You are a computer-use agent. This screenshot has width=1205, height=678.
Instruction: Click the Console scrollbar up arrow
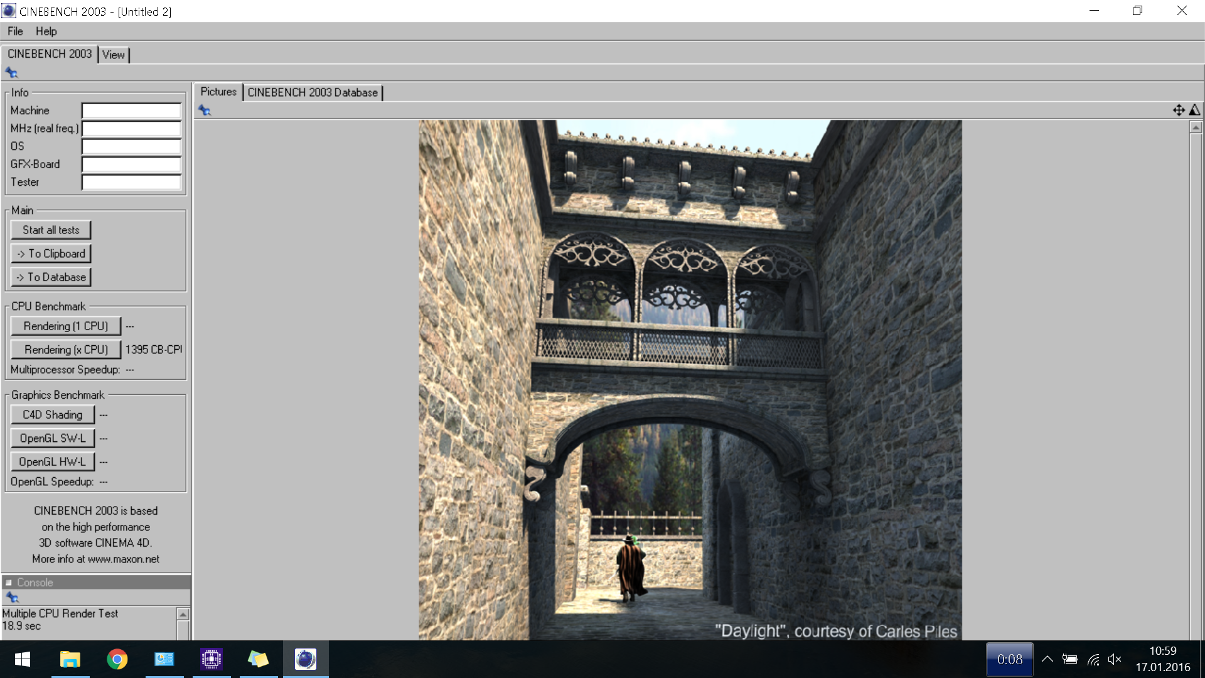coord(183,614)
